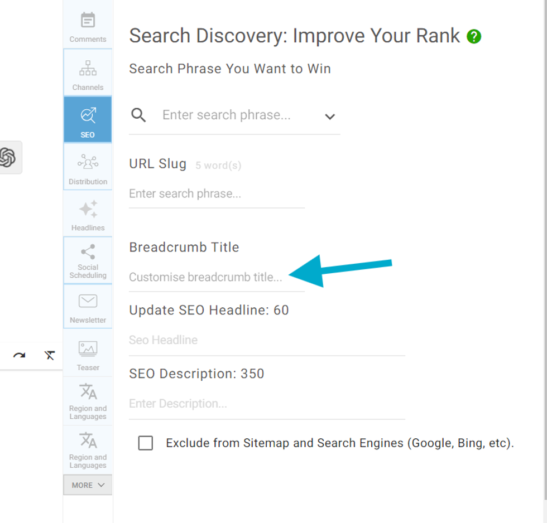Enable Exclude from Sitemap checkbox

[146, 443]
